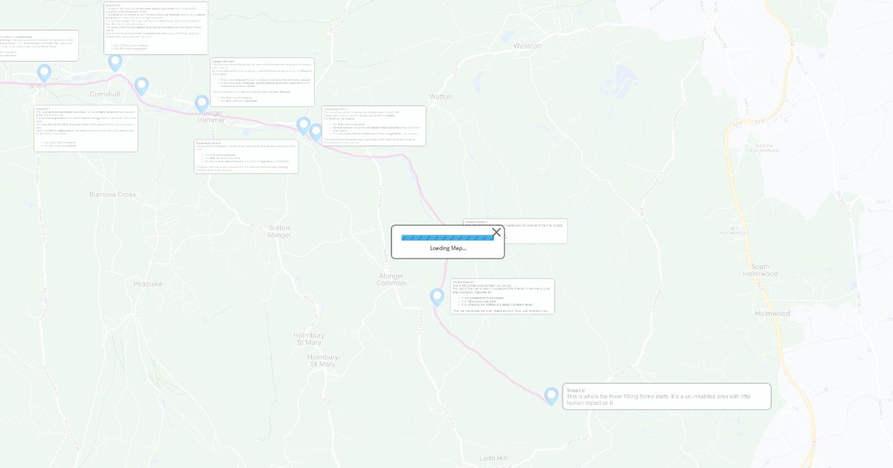
Task: Select the Peaslake map label
Action: pos(147,284)
